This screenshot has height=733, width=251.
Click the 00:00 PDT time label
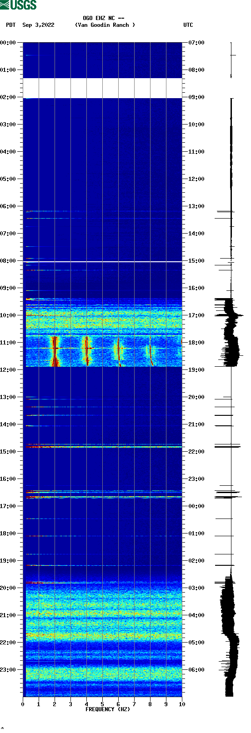click(8, 43)
